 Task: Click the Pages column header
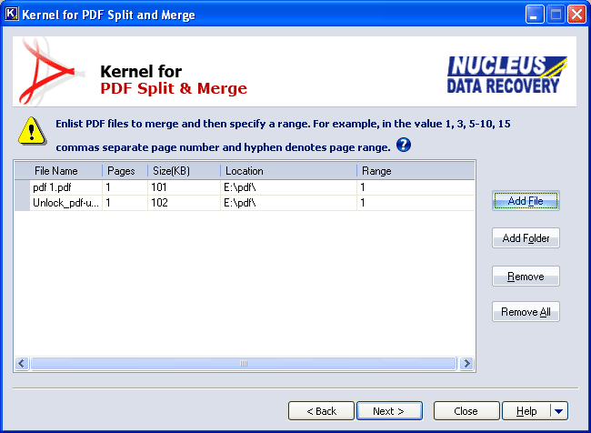point(125,171)
